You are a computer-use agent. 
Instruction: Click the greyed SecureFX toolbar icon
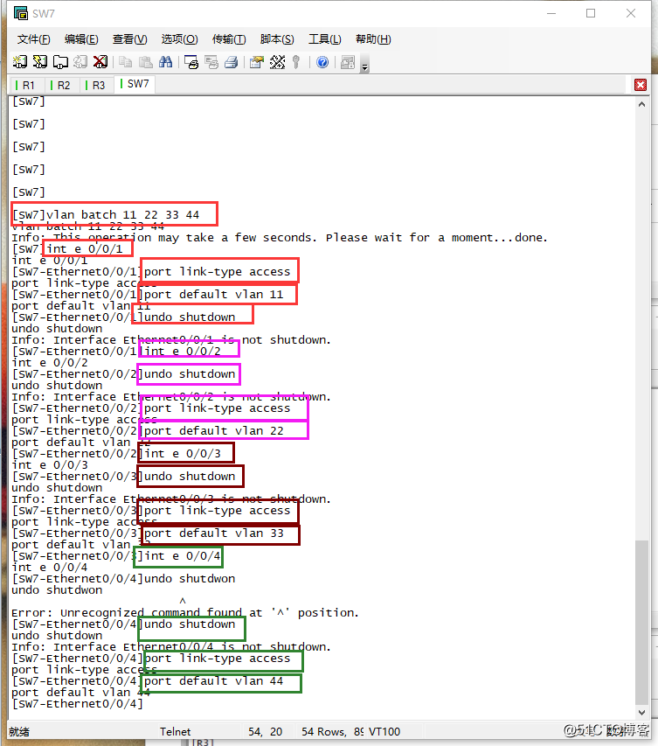pyautogui.click(x=348, y=62)
